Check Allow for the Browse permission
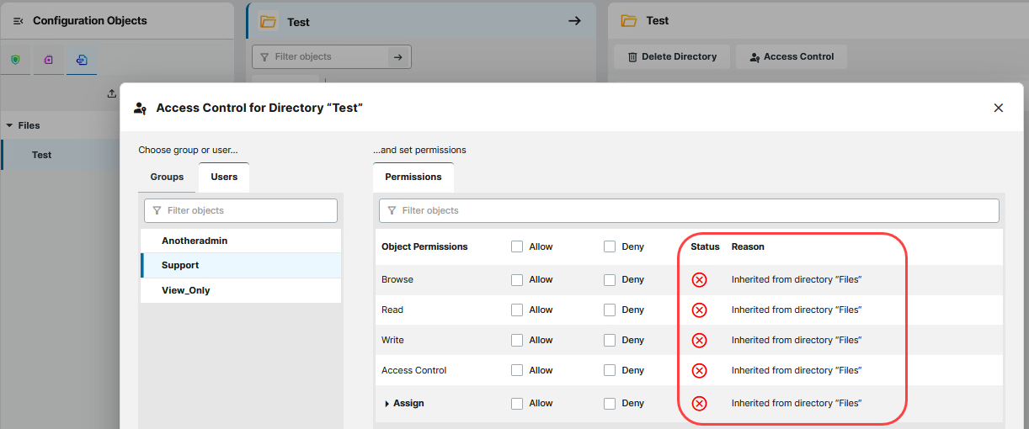This screenshot has width=1029, height=429. click(517, 280)
